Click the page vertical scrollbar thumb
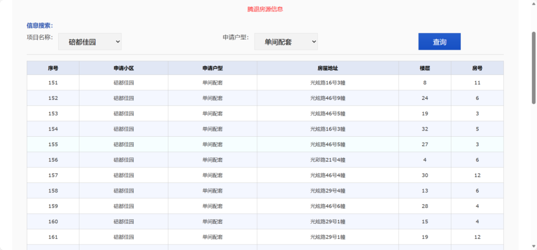Viewport: 537px width, 250px height. click(x=534, y=68)
